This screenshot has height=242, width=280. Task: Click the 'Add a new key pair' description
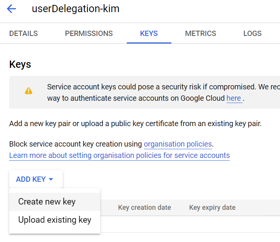tap(135, 124)
